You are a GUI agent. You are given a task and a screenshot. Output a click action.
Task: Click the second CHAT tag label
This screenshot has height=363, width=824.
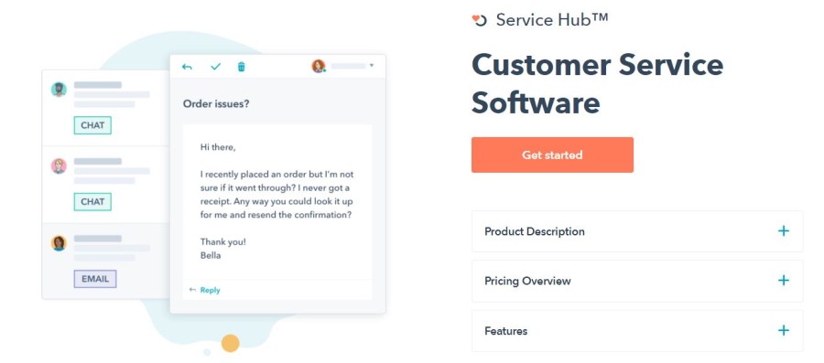[x=92, y=202]
